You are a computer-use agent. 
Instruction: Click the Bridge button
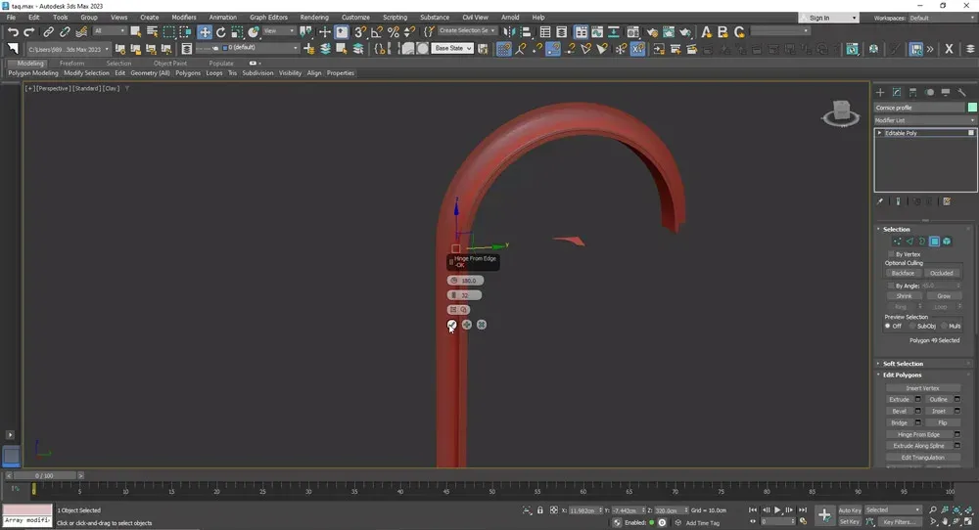click(899, 422)
